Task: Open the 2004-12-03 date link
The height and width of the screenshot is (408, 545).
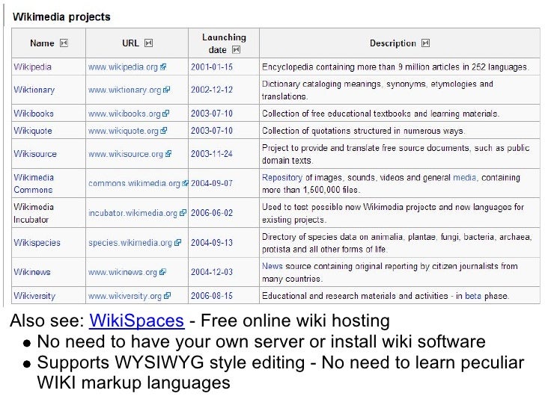Action: [x=212, y=272]
